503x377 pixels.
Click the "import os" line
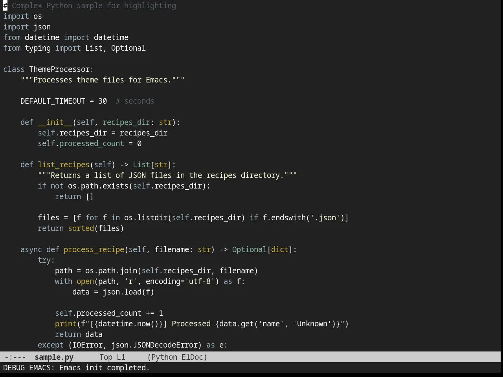[x=22, y=16]
